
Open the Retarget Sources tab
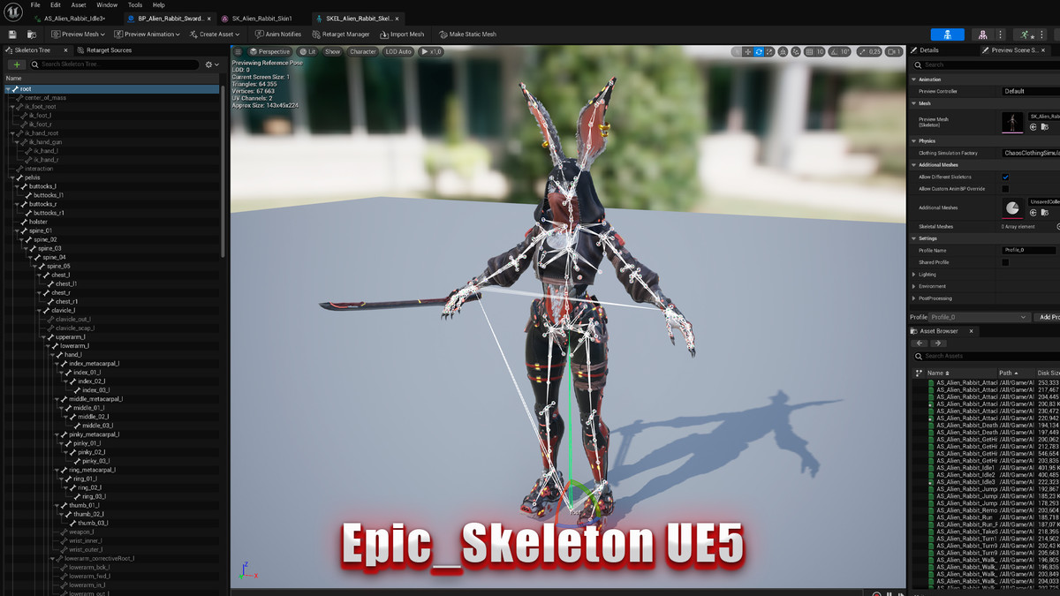tap(104, 50)
